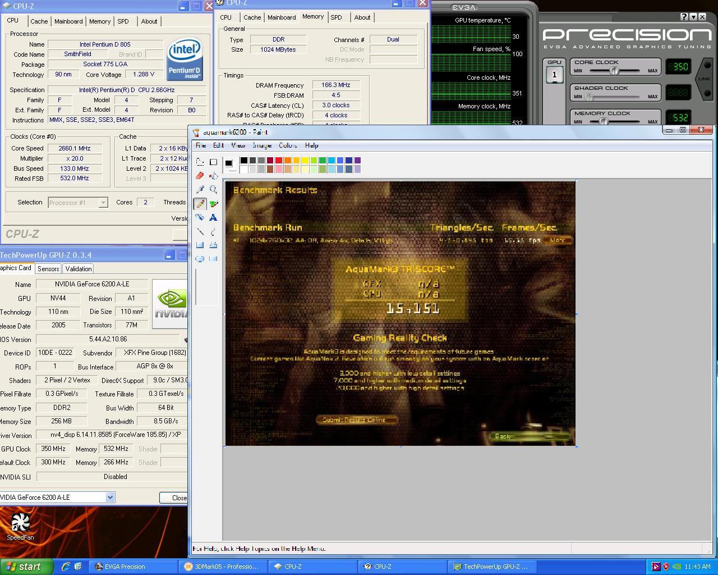
Task: Click the first Internet Explorer quick launch icon
Action: click(66, 567)
